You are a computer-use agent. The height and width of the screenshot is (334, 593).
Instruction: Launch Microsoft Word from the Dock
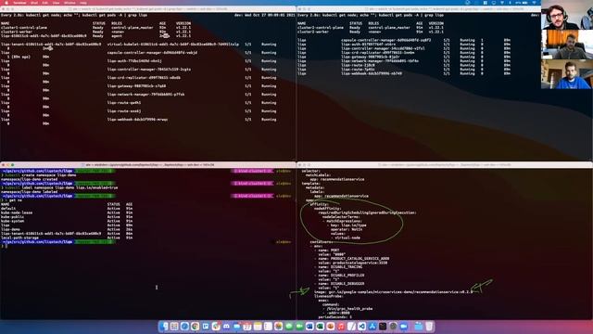point(309,326)
